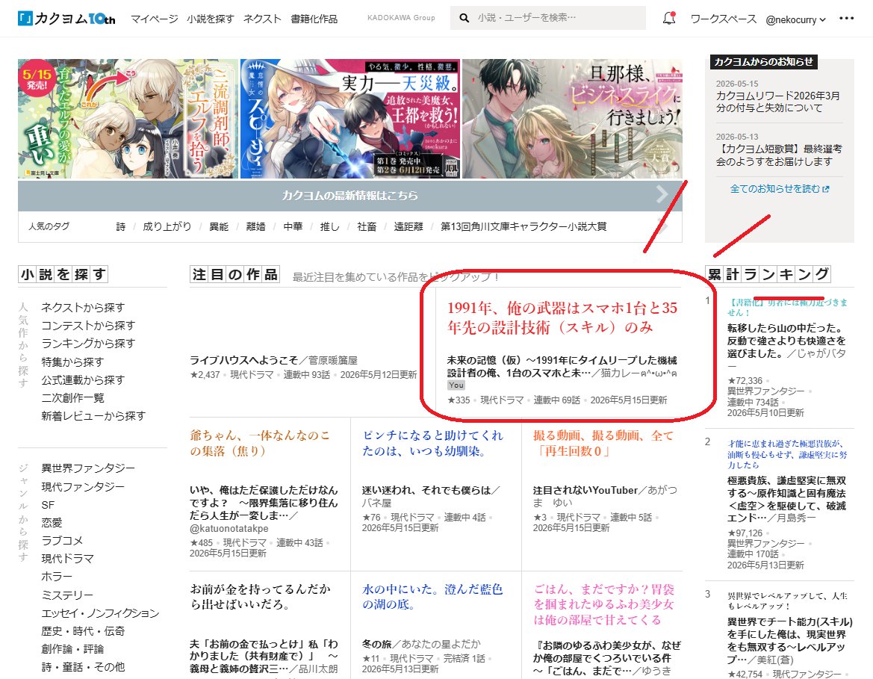This screenshot has width=873, height=679.
Task: Click 特集から探す in sidebar
Action: click(x=72, y=362)
